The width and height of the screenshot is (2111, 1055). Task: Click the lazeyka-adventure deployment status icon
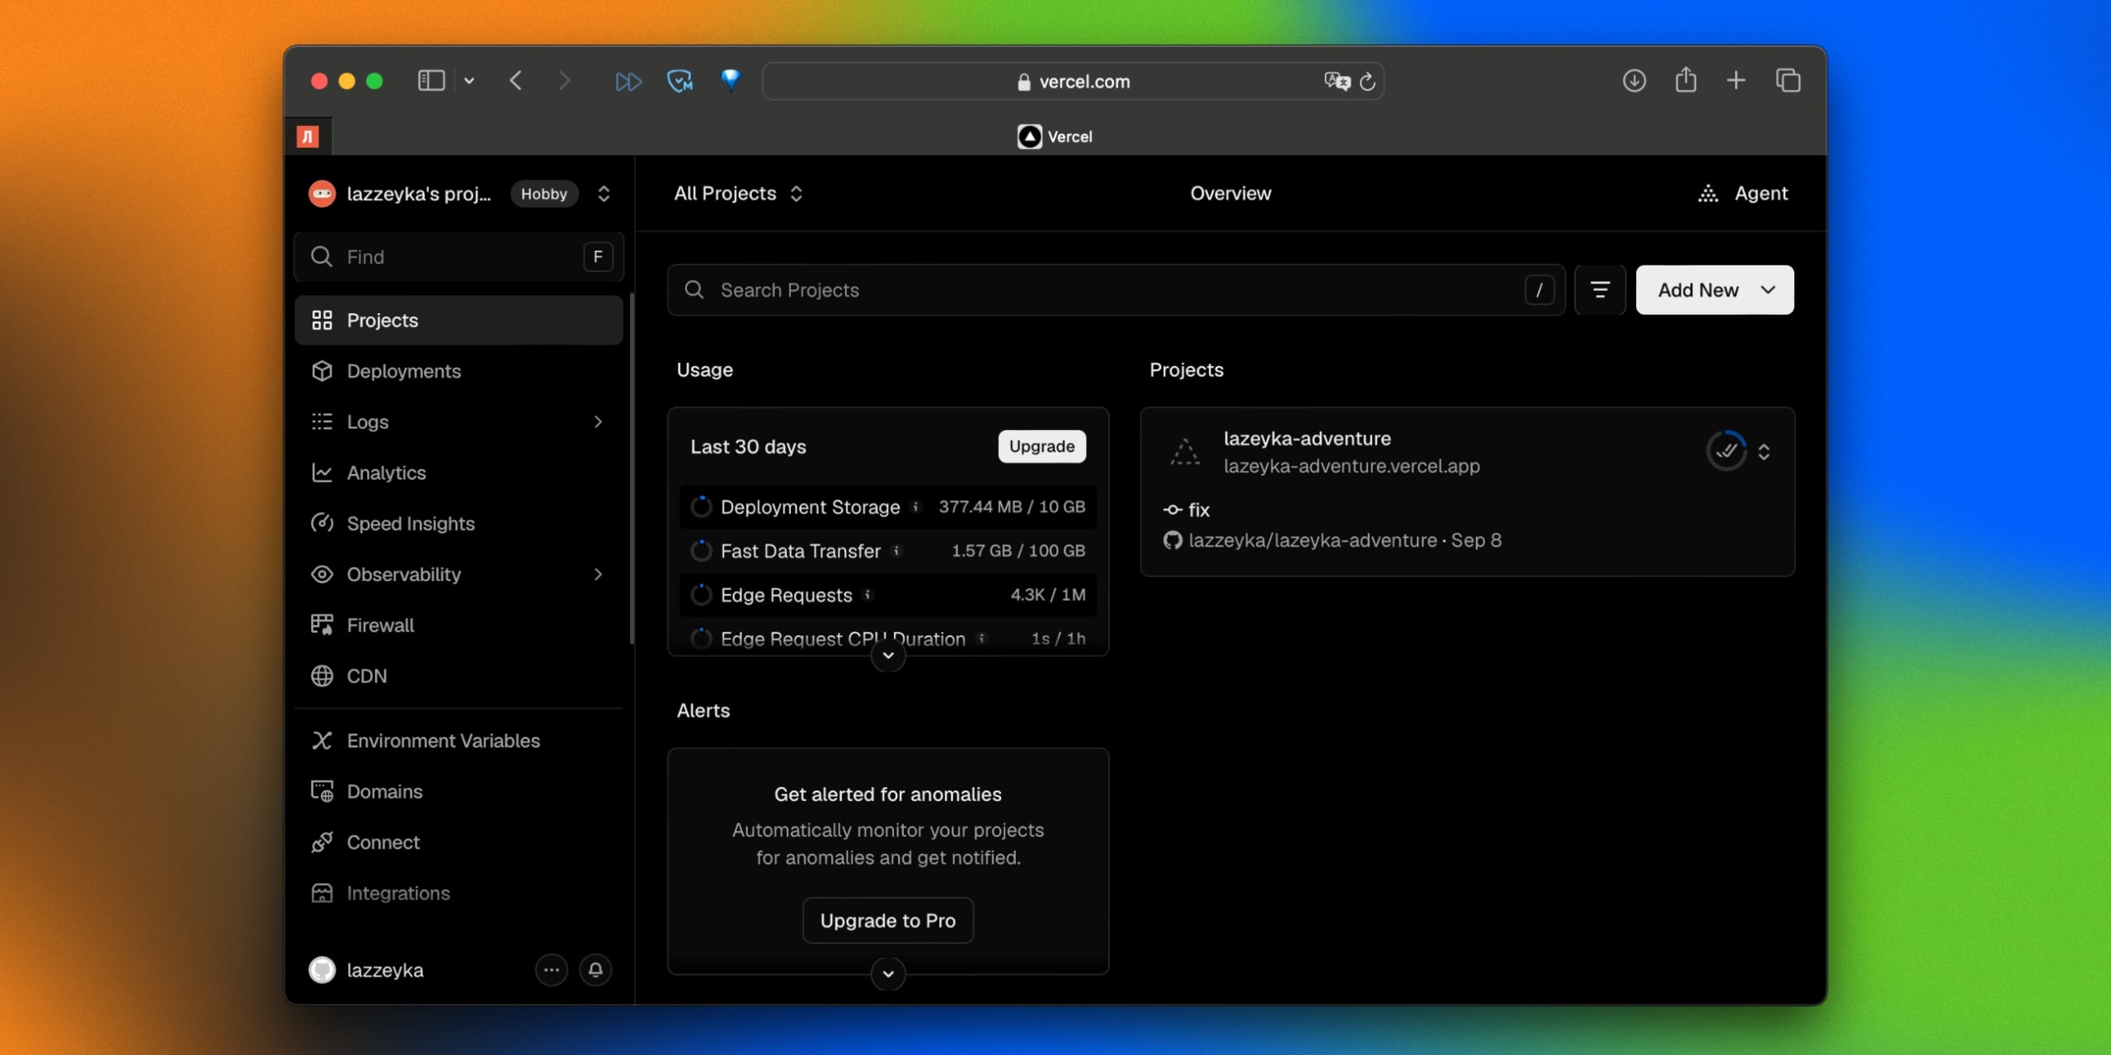pos(1726,451)
